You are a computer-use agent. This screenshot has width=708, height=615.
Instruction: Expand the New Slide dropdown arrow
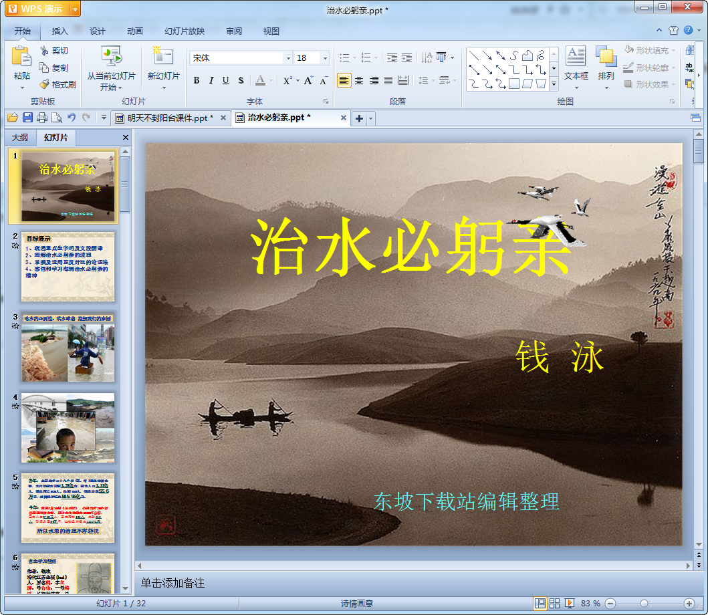tap(163, 88)
